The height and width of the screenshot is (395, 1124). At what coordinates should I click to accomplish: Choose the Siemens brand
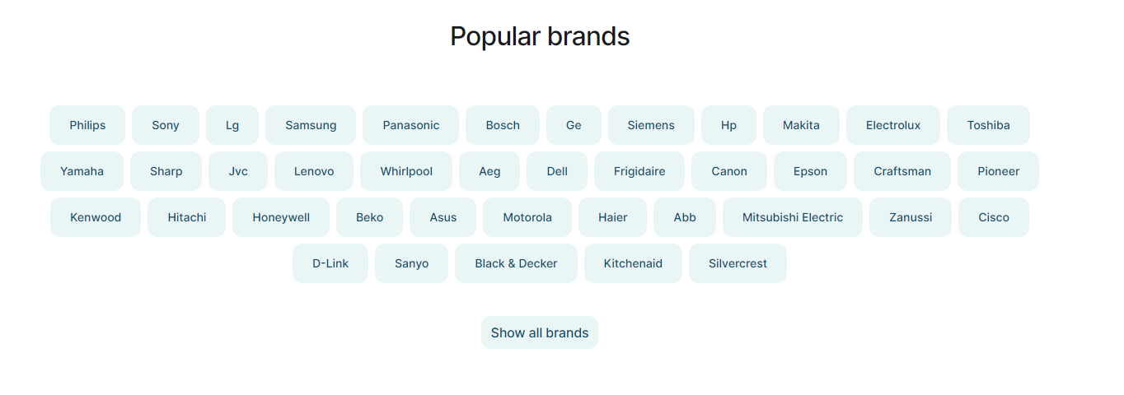(x=651, y=125)
